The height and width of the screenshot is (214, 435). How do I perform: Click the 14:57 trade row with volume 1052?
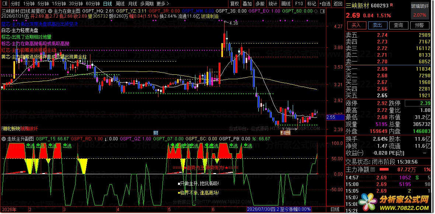tap(388, 178)
